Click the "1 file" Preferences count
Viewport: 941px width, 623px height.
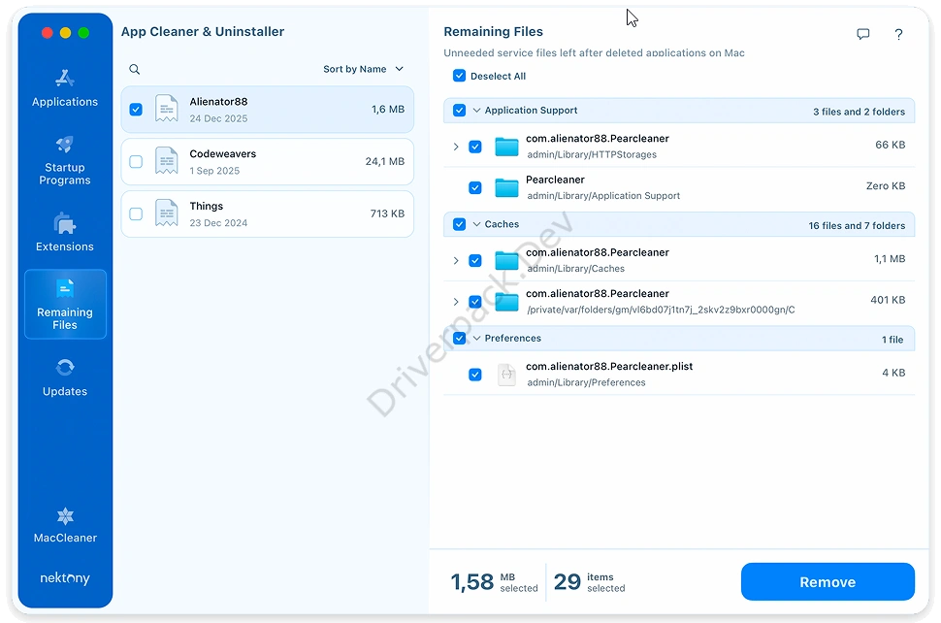(x=892, y=340)
